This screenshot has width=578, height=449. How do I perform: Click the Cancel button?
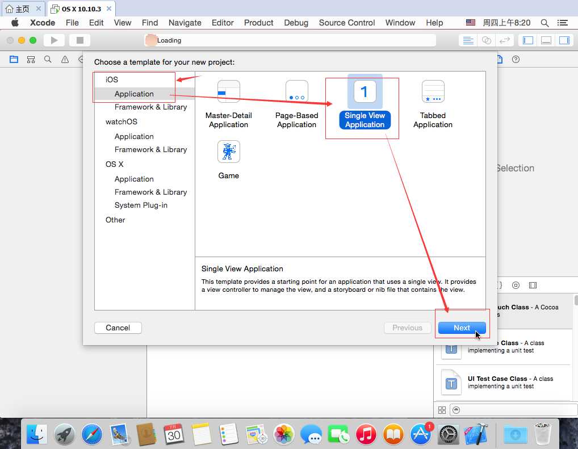click(118, 328)
